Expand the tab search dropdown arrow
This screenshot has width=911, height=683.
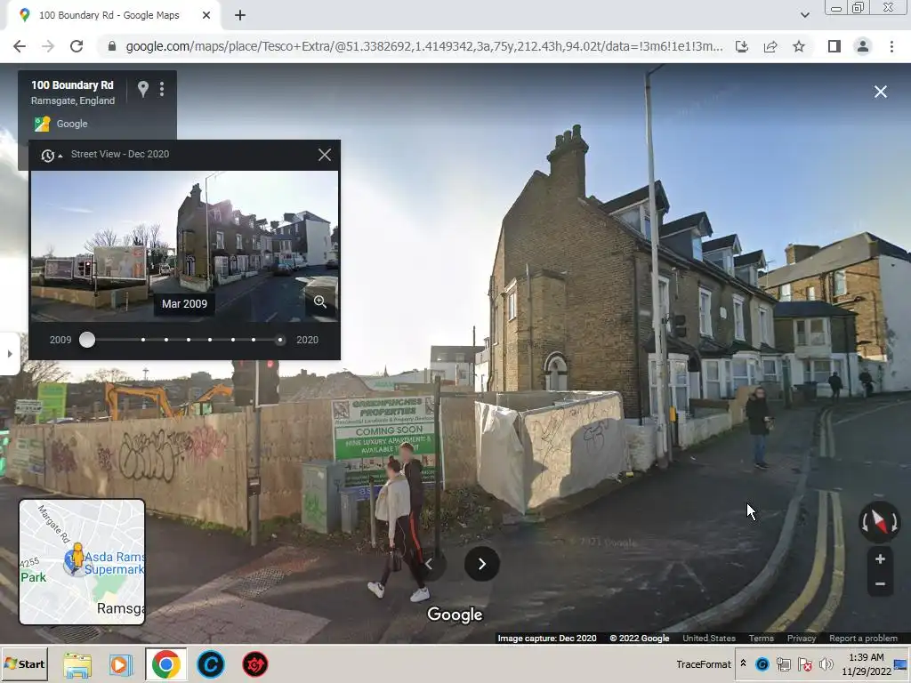804,15
